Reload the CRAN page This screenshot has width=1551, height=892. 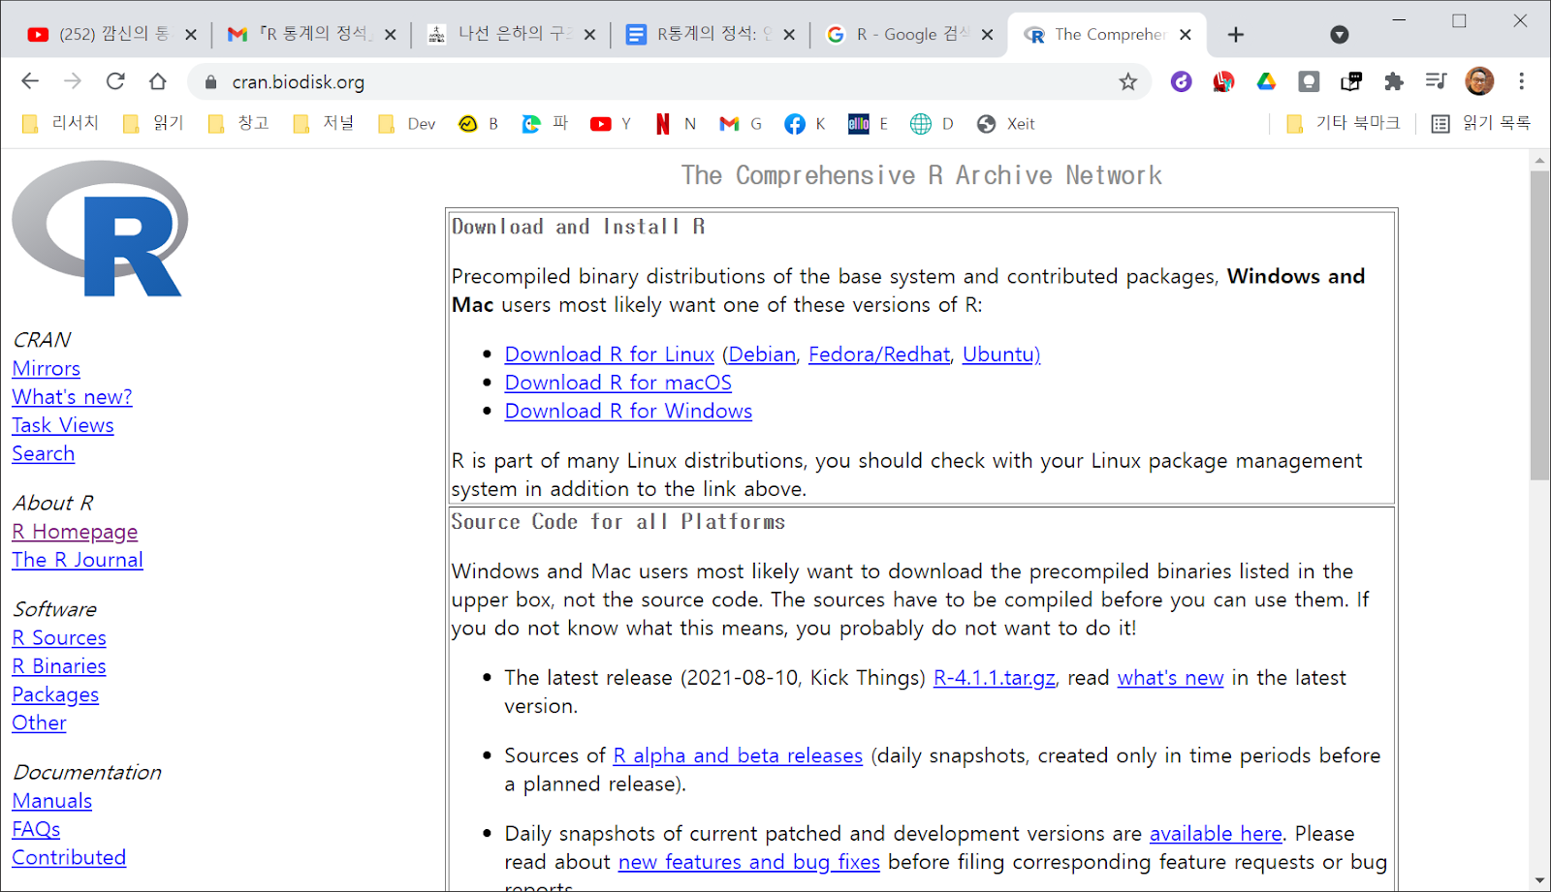(x=115, y=81)
